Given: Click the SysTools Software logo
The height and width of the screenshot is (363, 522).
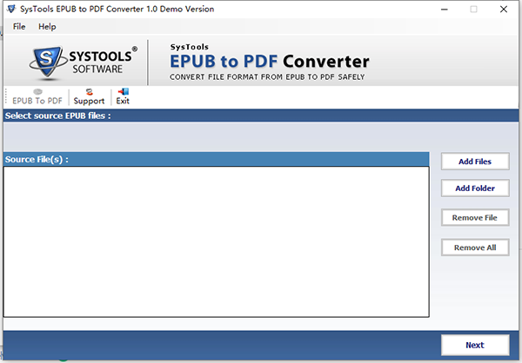Looking at the screenshot, I should tap(84, 63).
